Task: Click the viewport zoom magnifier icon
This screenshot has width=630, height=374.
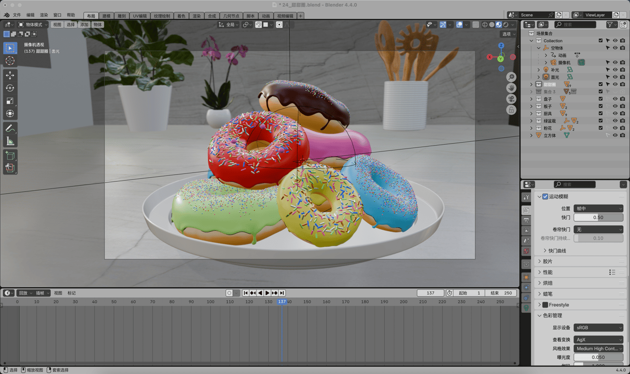Action: click(x=511, y=77)
